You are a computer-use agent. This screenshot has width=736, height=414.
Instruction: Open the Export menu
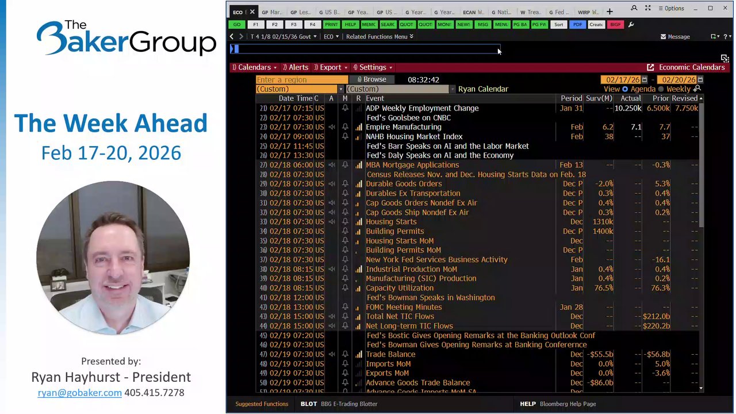330,67
